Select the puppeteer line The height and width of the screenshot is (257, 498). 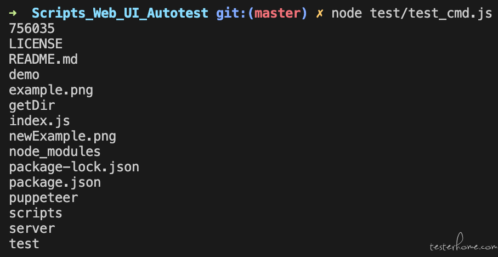[43, 198]
